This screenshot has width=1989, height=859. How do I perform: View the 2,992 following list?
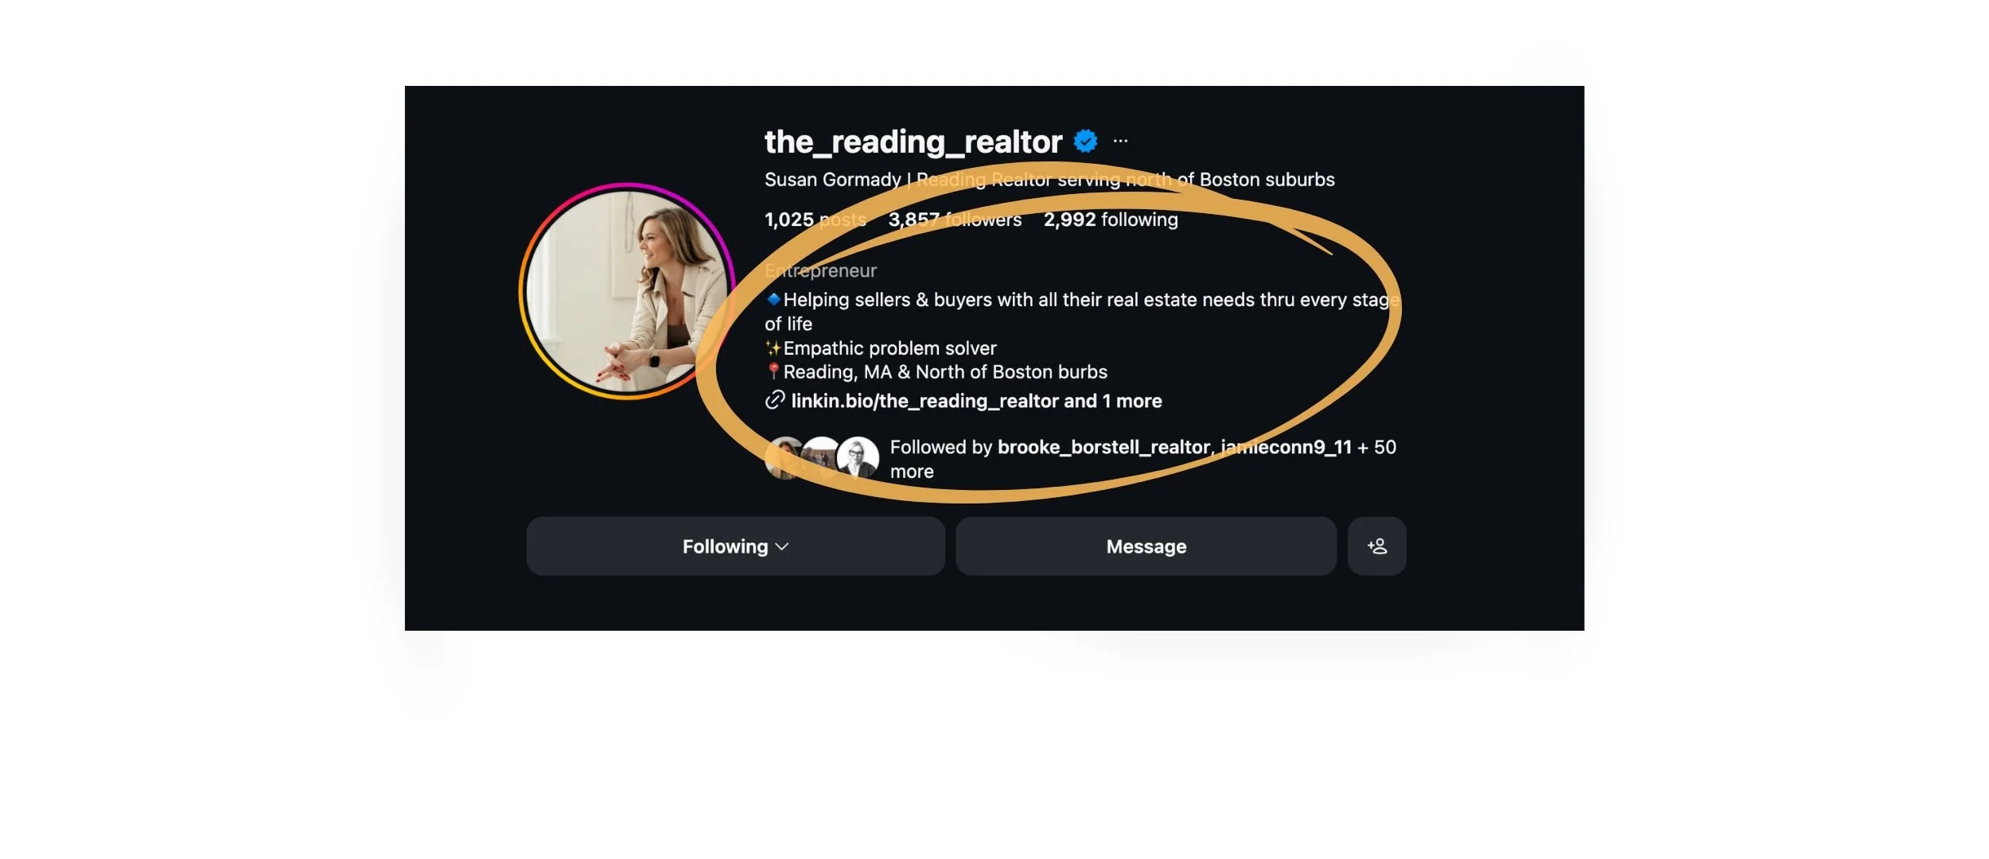1111,220
